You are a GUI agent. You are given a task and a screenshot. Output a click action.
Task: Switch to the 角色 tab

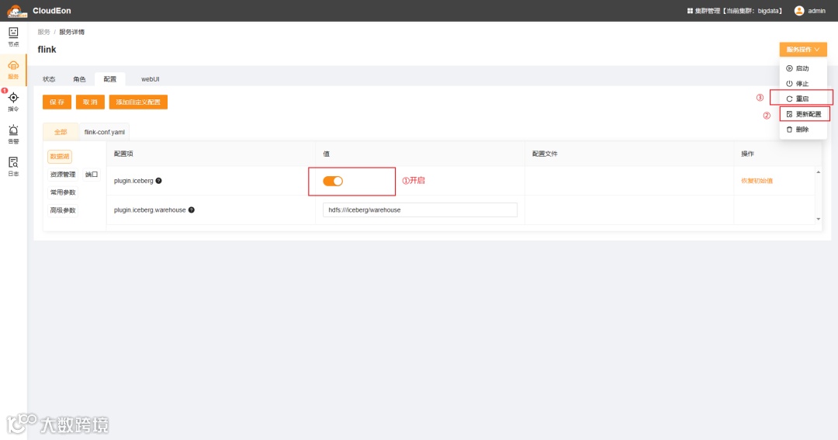point(80,79)
